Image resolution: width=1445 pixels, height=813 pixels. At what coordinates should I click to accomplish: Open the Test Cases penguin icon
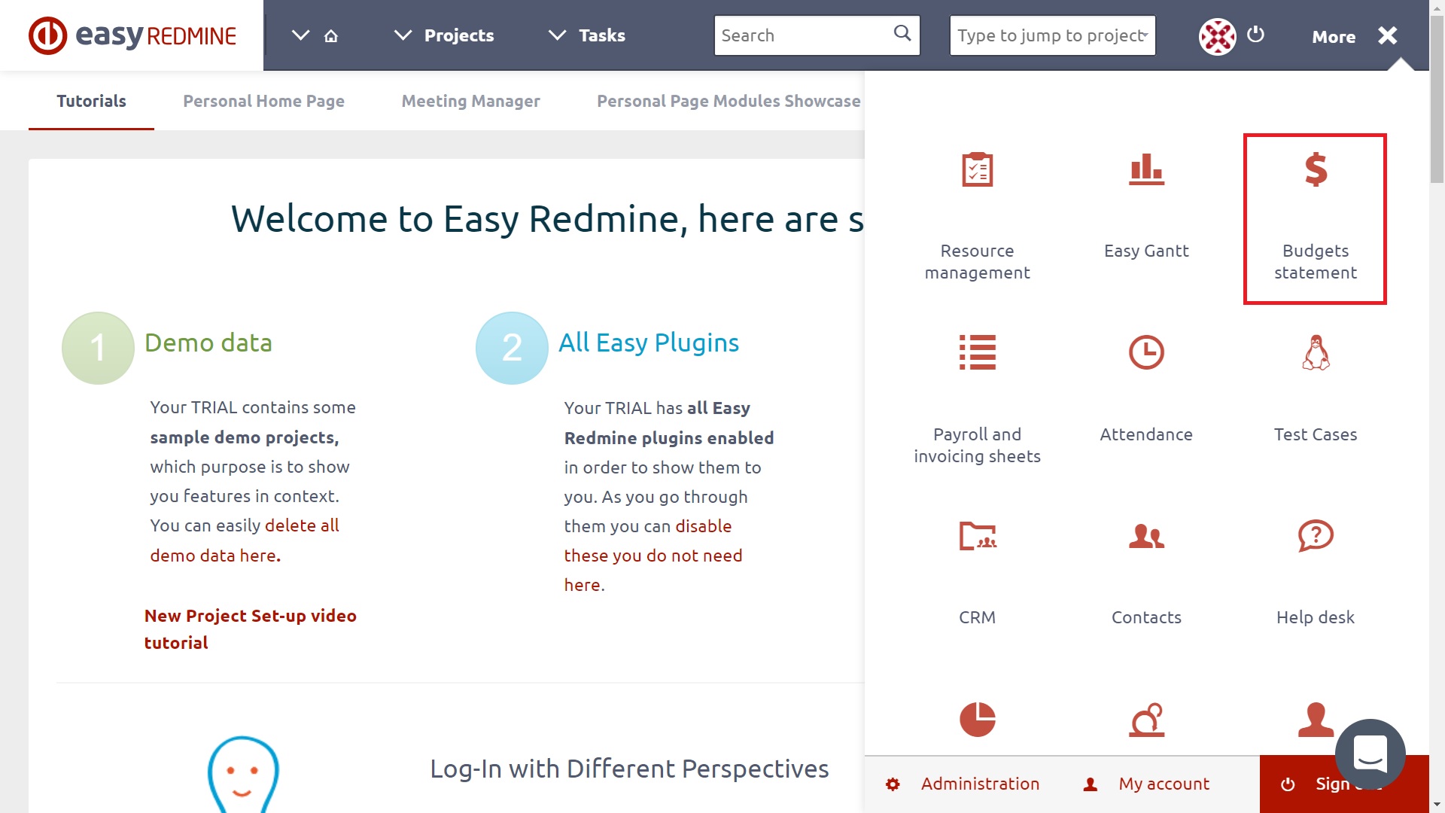point(1316,352)
